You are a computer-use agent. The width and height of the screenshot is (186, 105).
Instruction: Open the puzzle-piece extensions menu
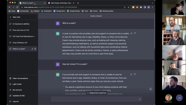[x=141, y=7]
